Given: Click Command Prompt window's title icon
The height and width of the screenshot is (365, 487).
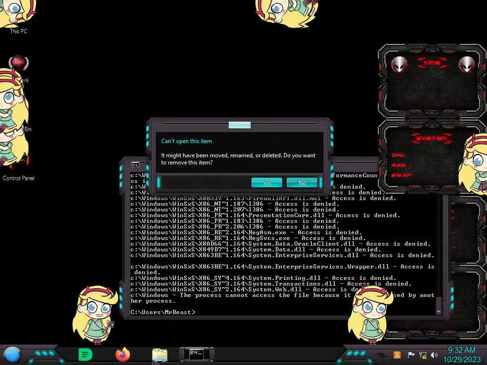Looking at the screenshot, I should [136, 165].
